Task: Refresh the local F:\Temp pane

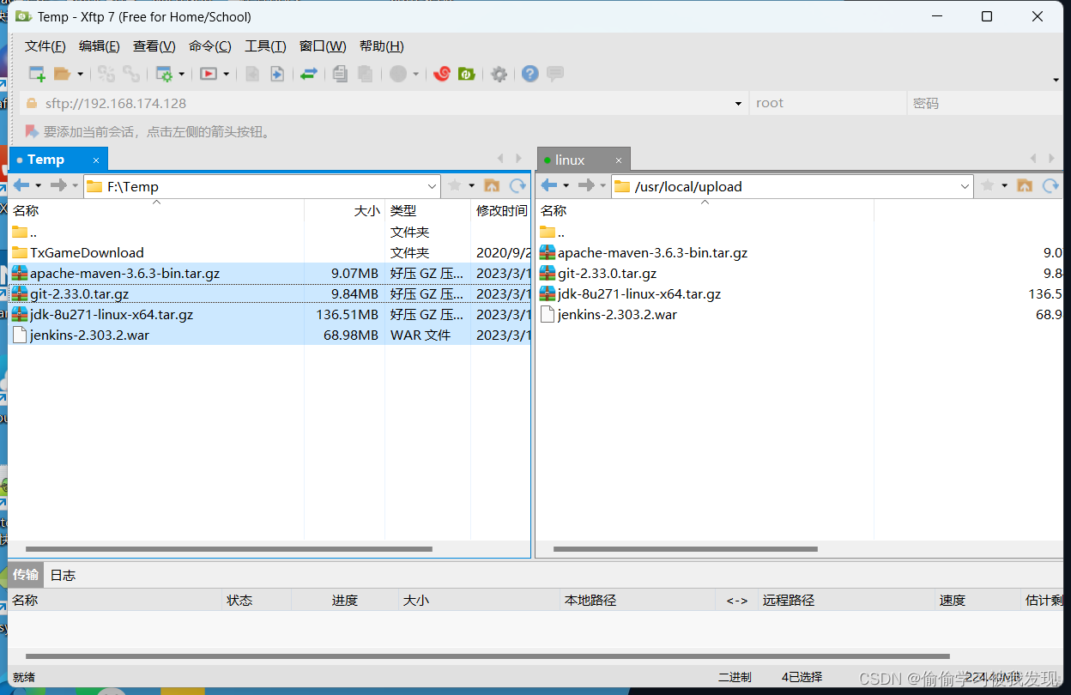Action: (x=517, y=185)
